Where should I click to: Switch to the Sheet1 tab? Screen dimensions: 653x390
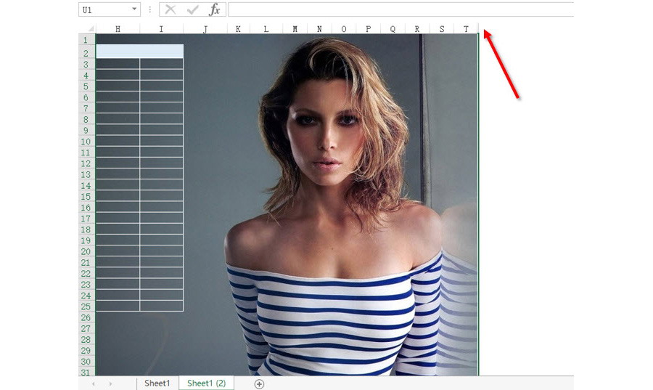(x=157, y=383)
